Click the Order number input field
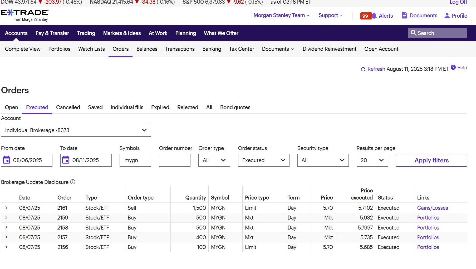 coord(174,160)
